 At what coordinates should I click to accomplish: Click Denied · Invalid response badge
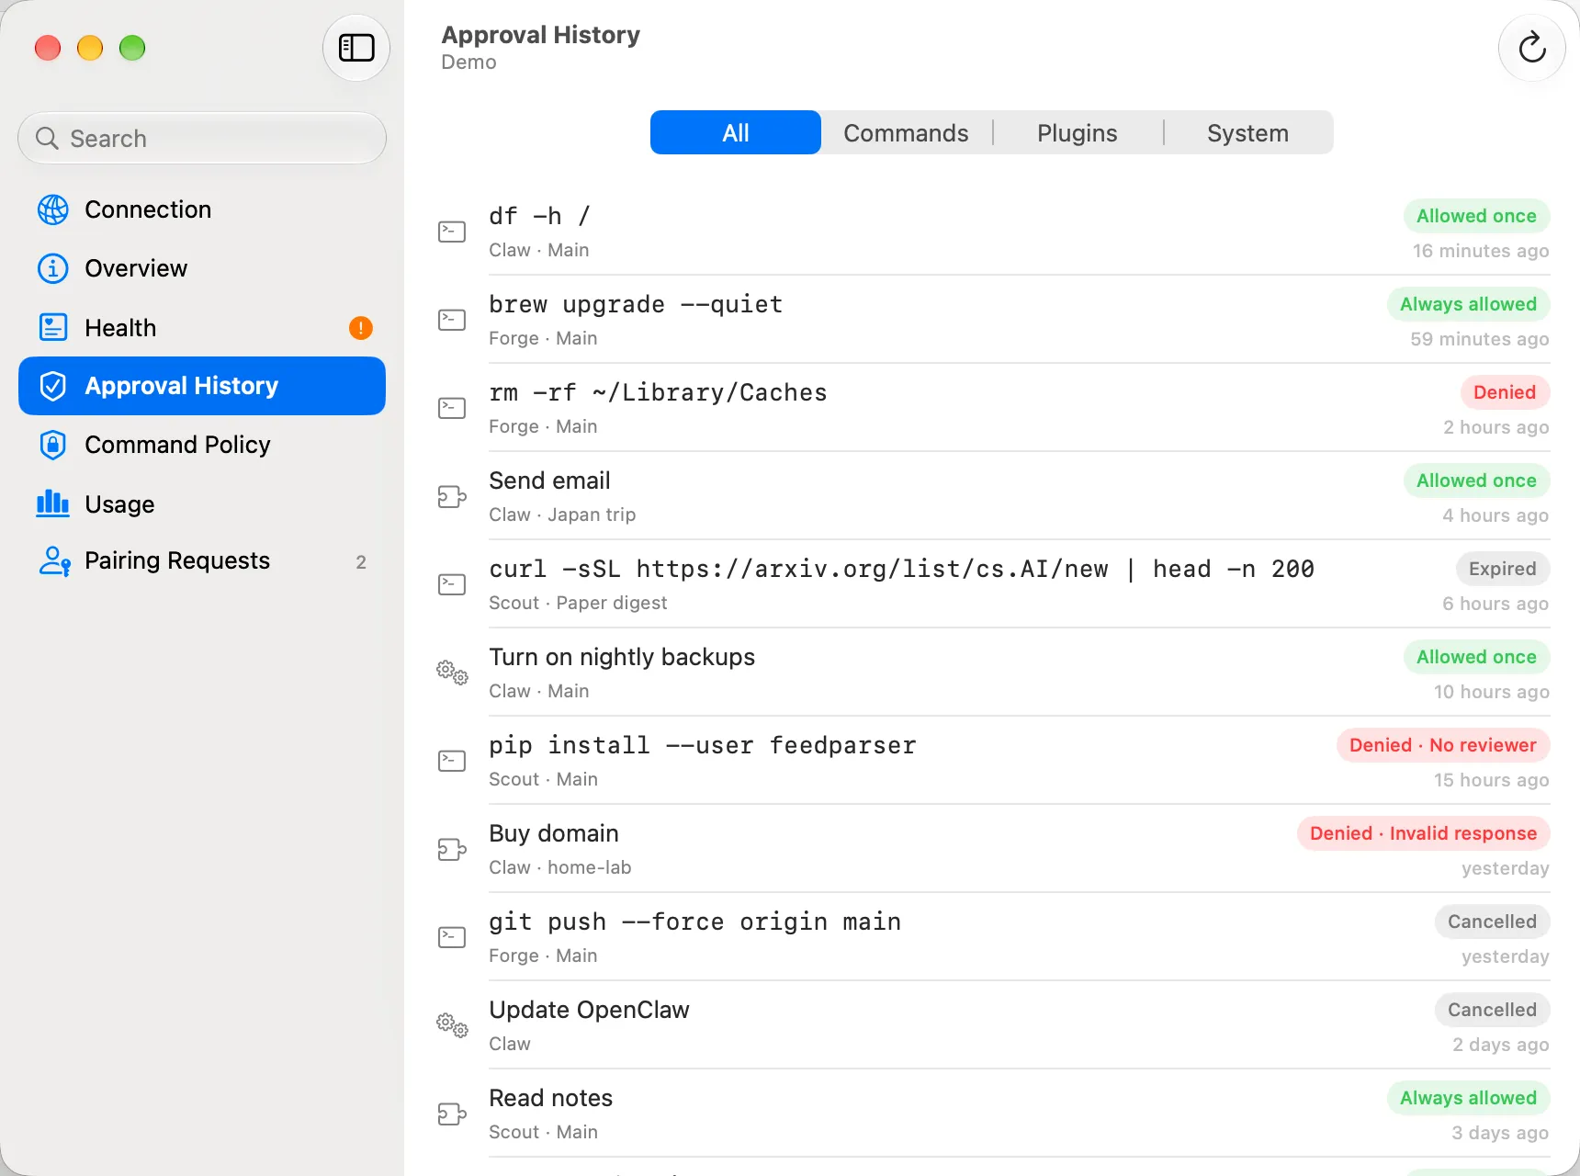1423,833
